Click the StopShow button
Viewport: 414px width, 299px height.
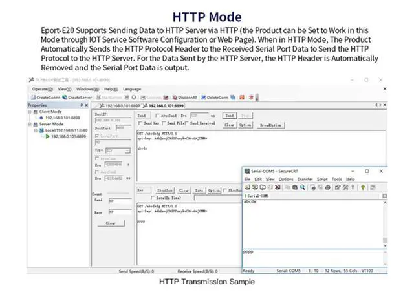click(x=165, y=191)
